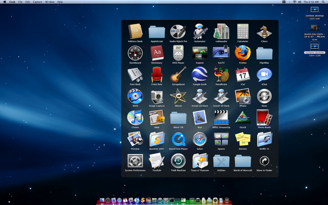Open iChat
Screen dimensions: 328x205
point(264,74)
